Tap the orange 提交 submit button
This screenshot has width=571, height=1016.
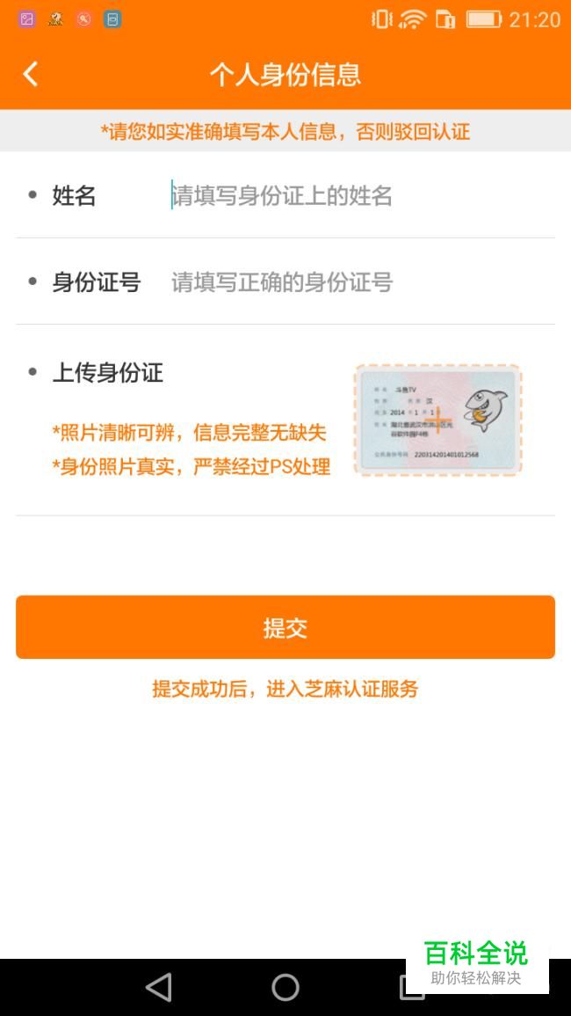(285, 627)
